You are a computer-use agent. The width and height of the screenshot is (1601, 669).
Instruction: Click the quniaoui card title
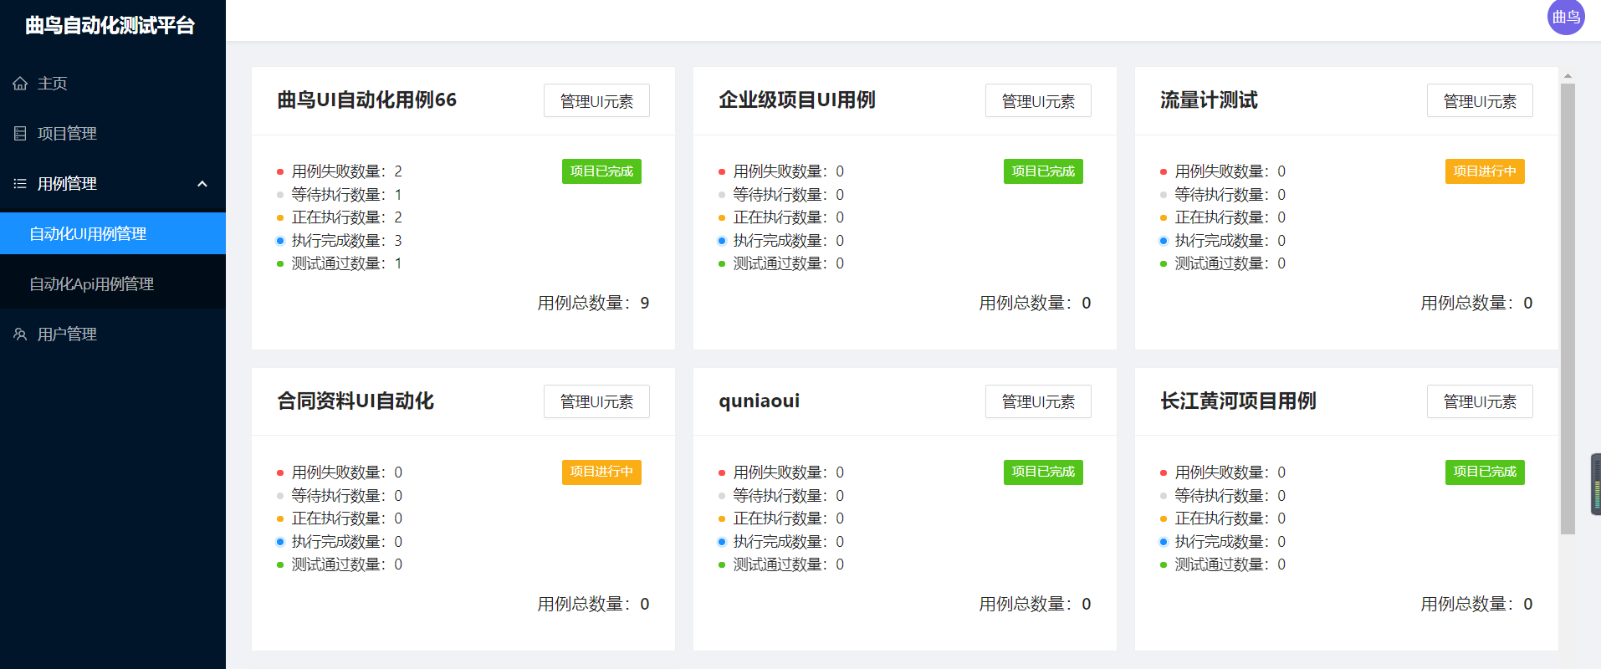click(x=759, y=401)
